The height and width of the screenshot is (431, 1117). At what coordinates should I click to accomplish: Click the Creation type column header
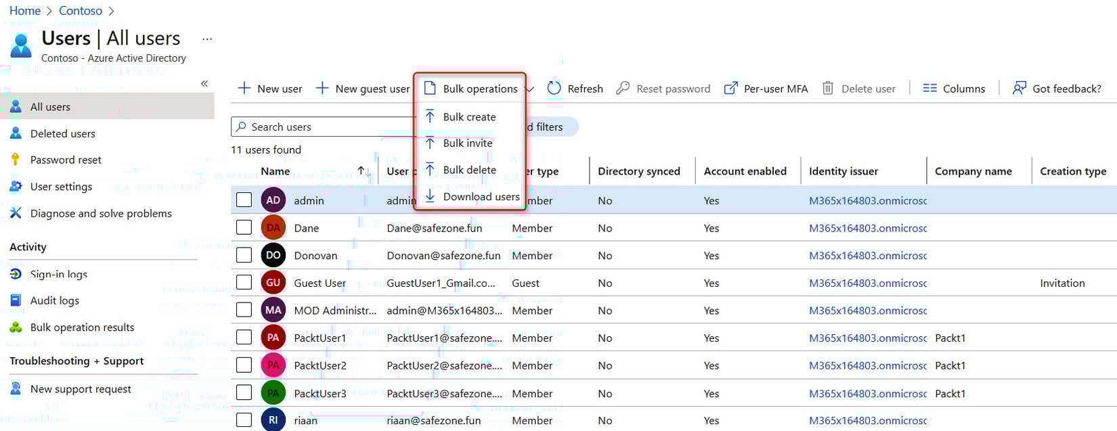tap(1073, 171)
